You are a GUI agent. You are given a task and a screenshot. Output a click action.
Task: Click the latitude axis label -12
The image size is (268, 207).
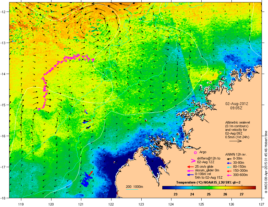[3, 12]
